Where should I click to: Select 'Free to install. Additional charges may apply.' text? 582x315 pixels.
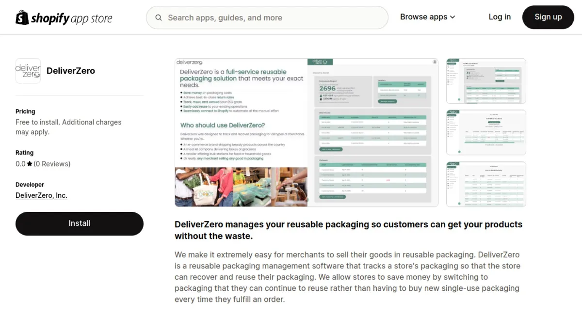pos(68,127)
